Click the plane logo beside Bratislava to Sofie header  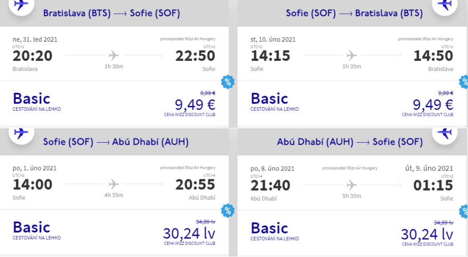pyautogui.click(x=21, y=6)
